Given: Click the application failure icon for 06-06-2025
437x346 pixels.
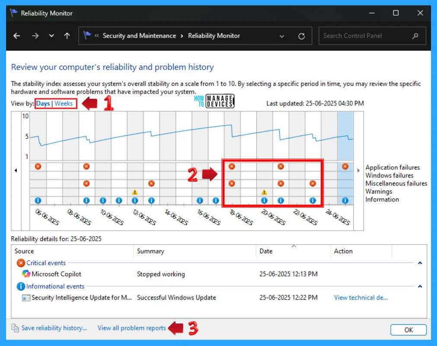Looking at the screenshot, I should coord(38,166).
